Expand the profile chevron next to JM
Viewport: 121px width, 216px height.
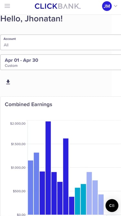pos(116,6)
